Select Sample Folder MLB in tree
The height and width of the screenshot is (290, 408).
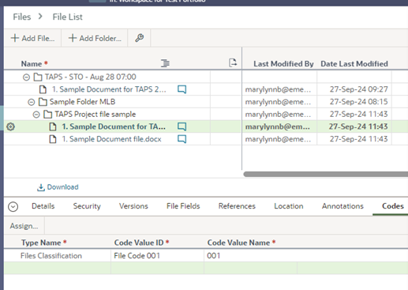pos(82,102)
